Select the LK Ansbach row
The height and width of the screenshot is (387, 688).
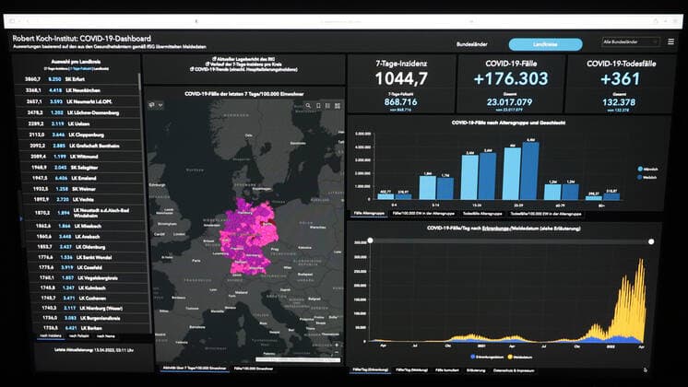(x=88, y=236)
